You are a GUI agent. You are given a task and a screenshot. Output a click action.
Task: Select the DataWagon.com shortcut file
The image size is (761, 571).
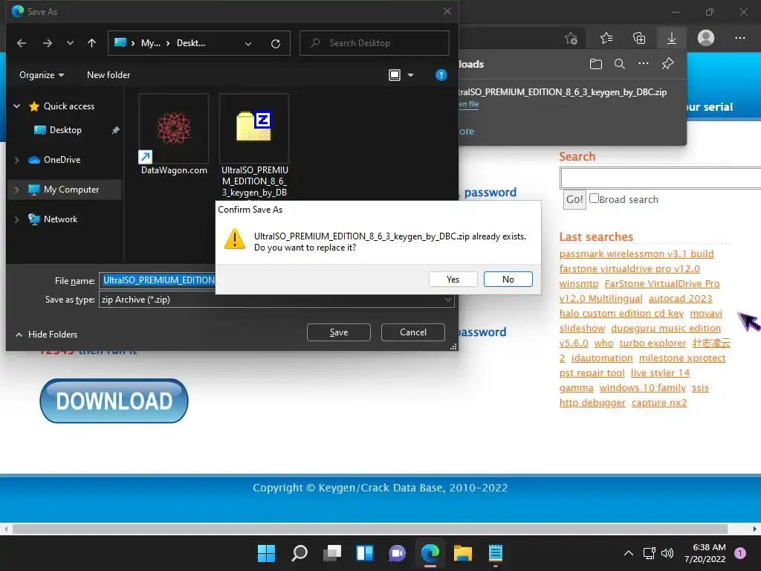tap(174, 135)
